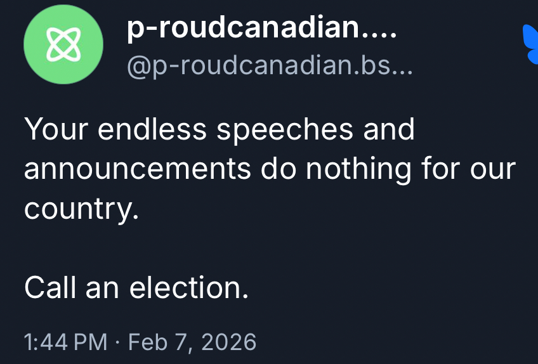Click the word "for" in the post
This screenshot has height=364, width=538.
[438, 170]
